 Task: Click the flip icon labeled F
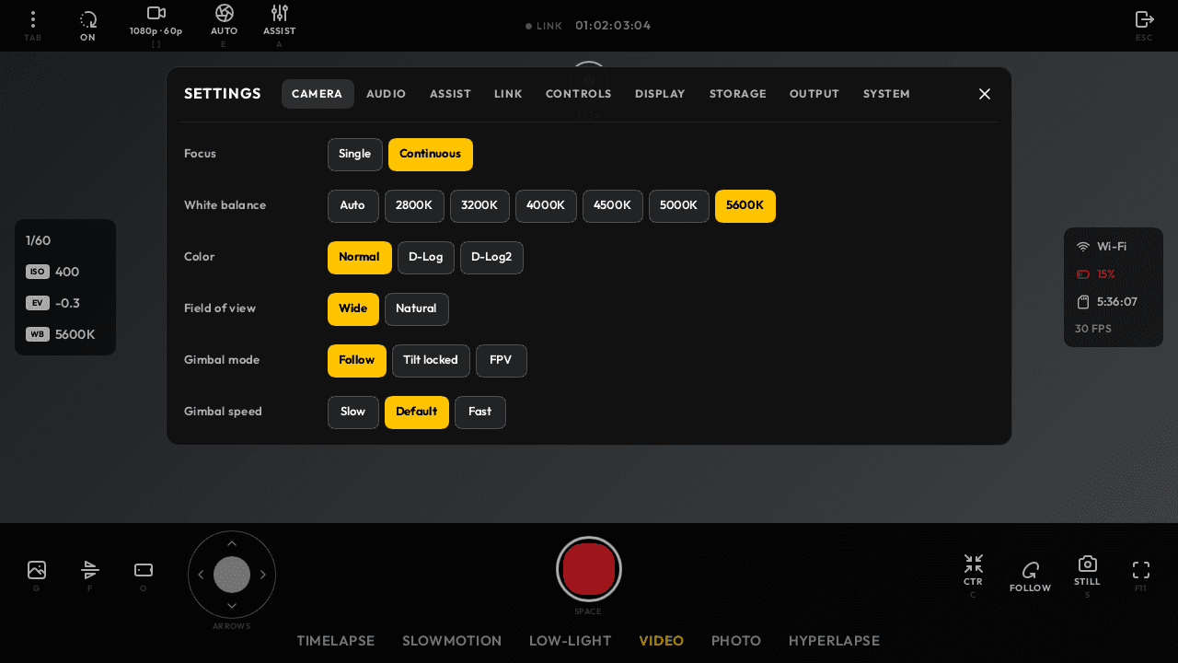click(90, 570)
